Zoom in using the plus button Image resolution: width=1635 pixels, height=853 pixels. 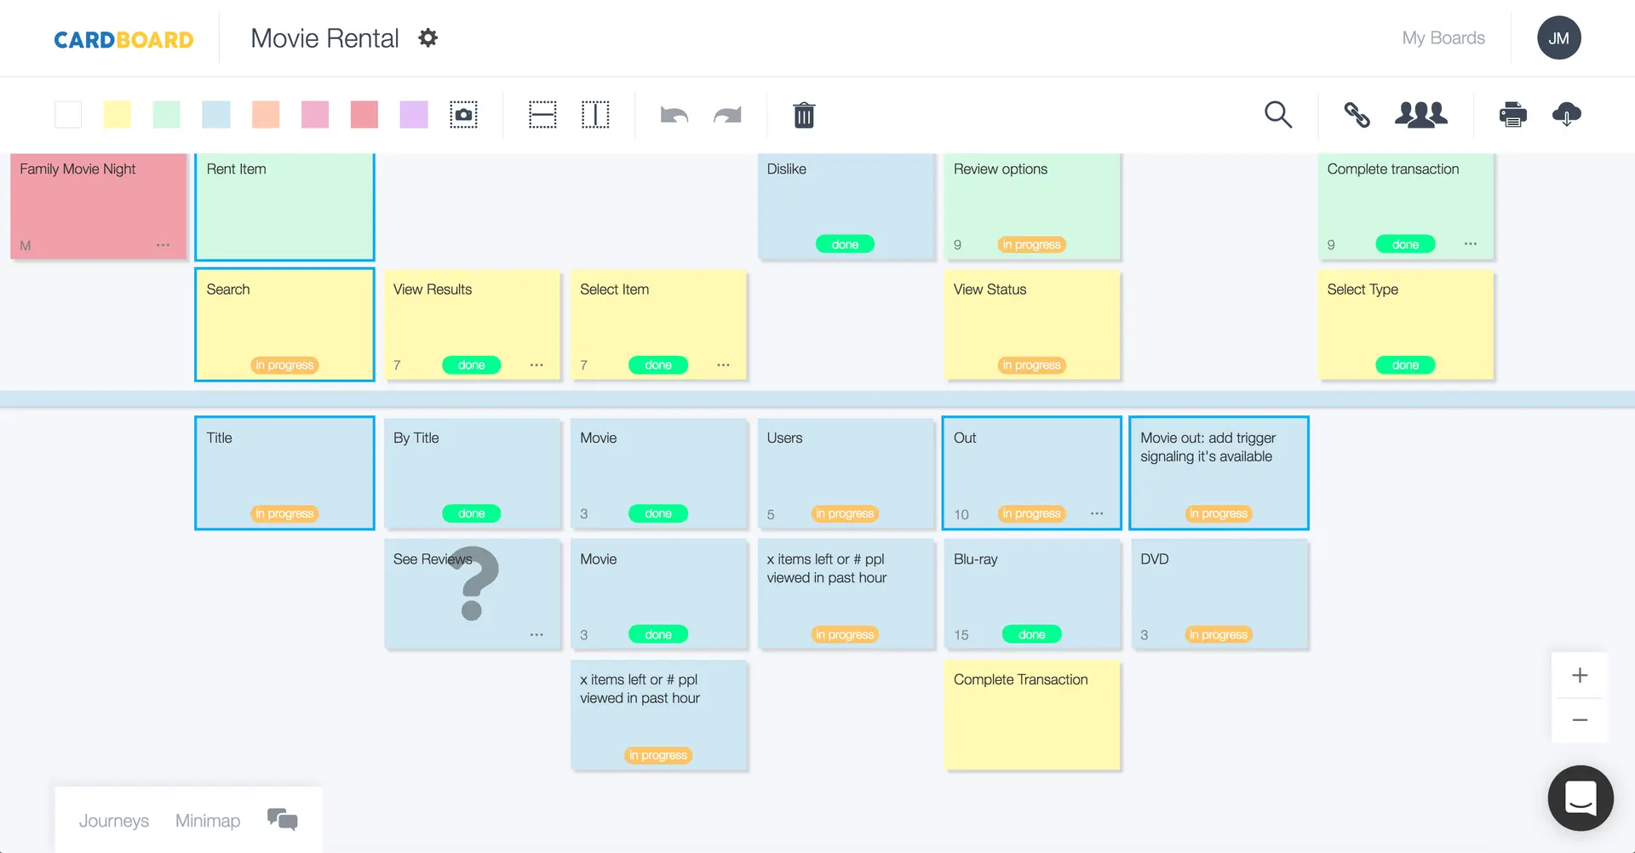pyautogui.click(x=1580, y=675)
